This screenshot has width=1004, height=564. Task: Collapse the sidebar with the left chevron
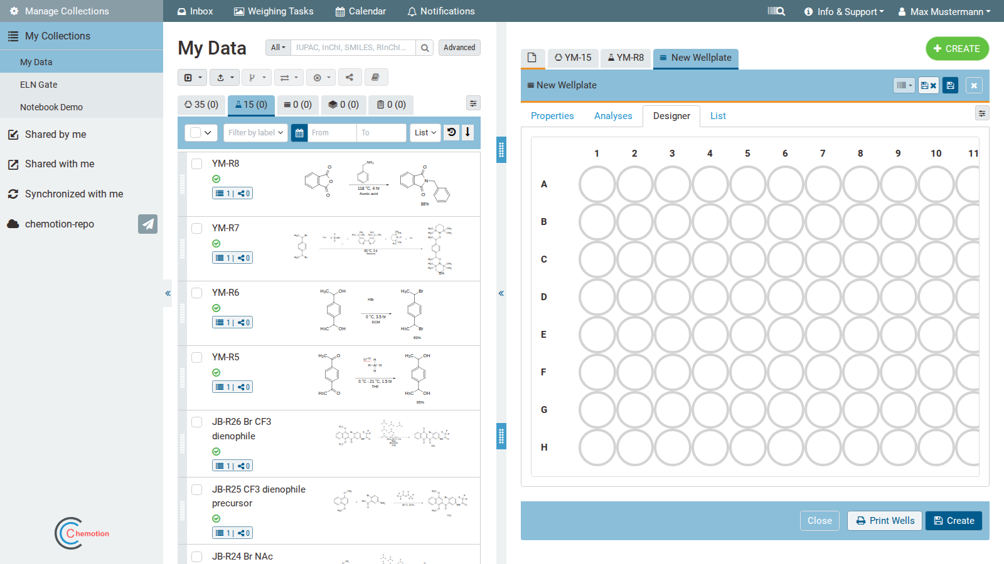pyautogui.click(x=168, y=293)
